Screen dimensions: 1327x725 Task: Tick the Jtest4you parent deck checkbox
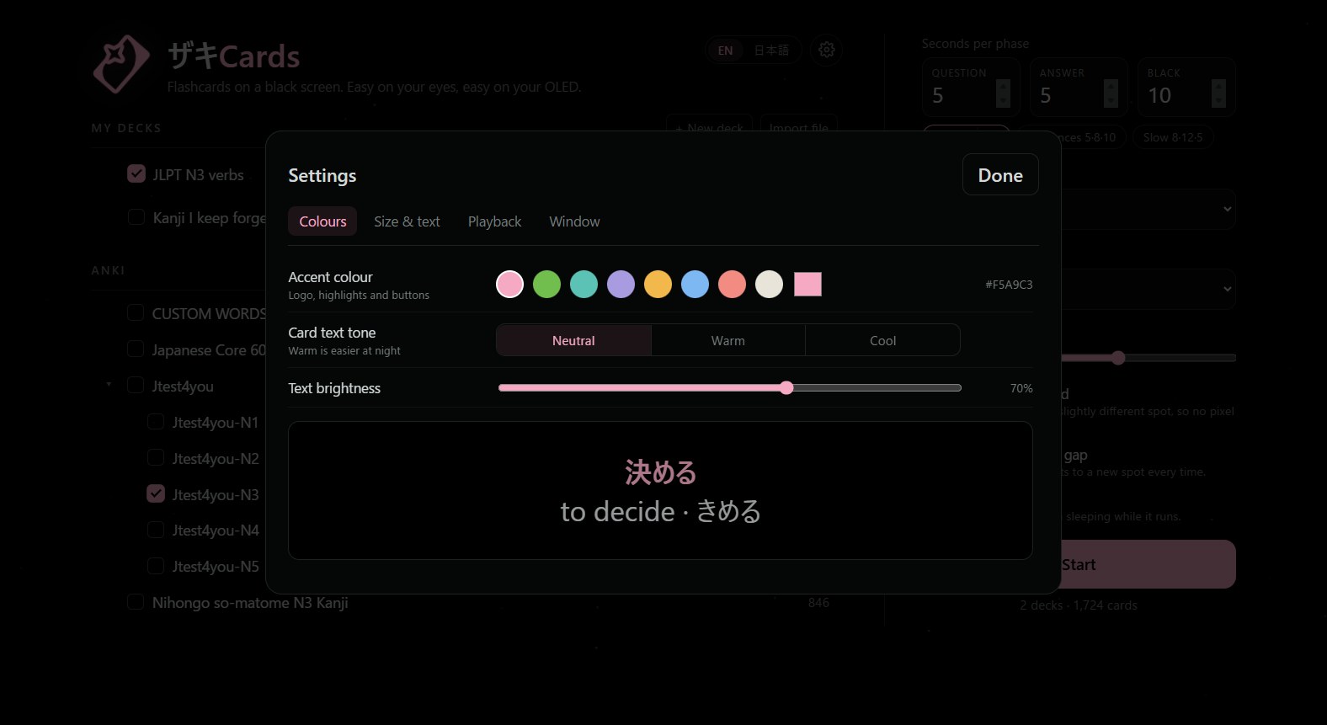pyautogui.click(x=136, y=385)
